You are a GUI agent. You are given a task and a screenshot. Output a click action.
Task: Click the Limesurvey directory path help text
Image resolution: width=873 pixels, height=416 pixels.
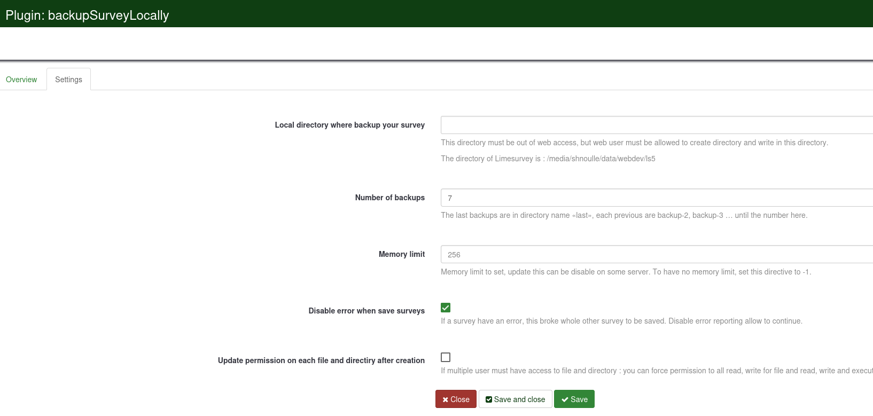(548, 159)
